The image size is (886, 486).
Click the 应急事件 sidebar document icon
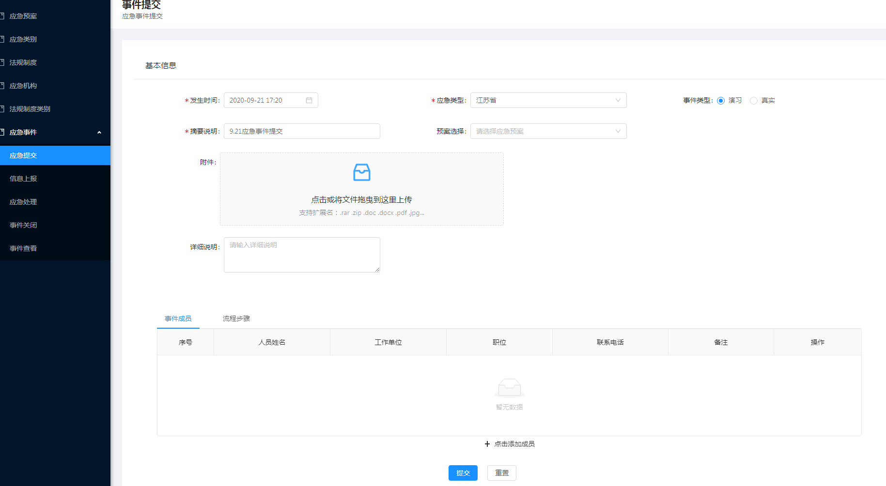click(x=2, y=132)
